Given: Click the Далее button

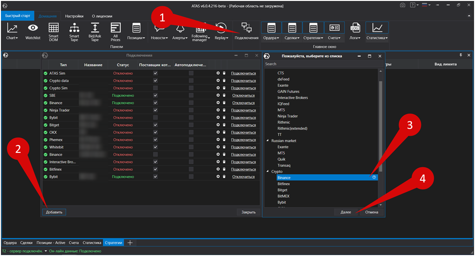Looking at the screenshot, I should [x=346, y=212].
